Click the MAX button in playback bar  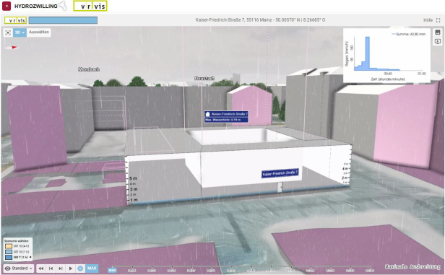[x=92, y=269]
